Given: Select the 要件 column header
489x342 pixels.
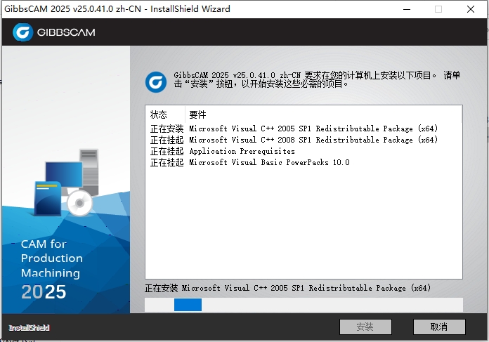Looking at the screenshot, I should pos(323,114).
